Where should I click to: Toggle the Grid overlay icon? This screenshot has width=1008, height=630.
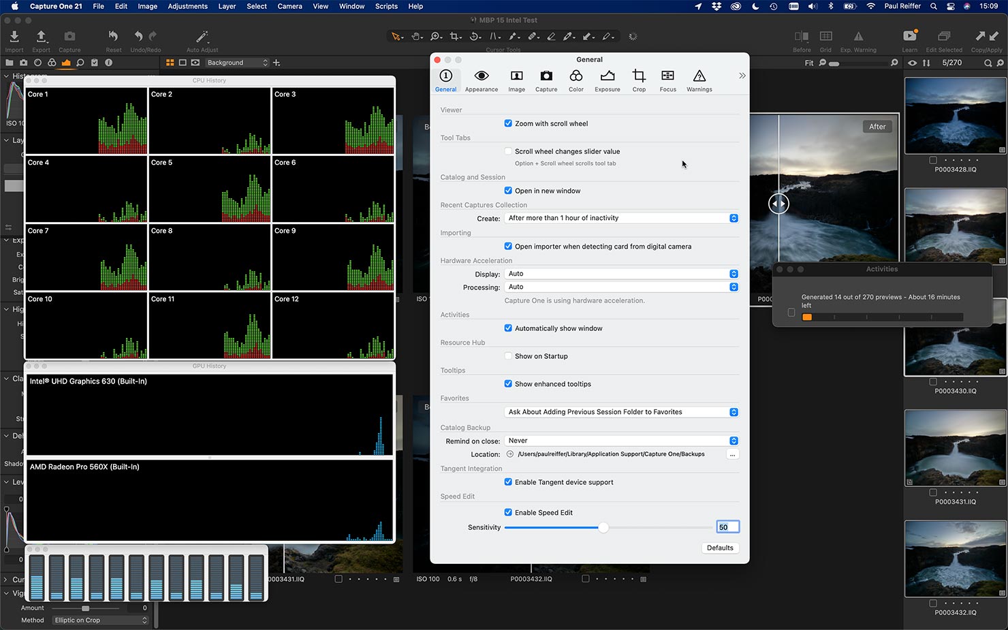pyautogui.click(x=825, y=36)
